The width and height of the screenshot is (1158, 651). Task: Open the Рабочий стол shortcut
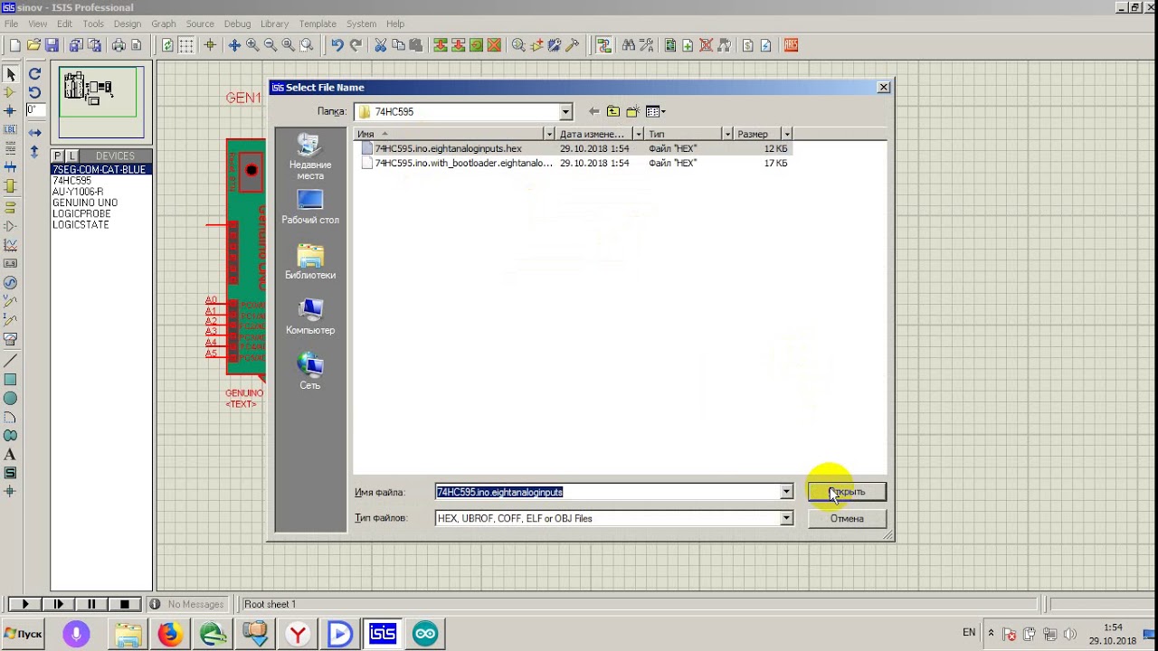[x=310, y=207]
